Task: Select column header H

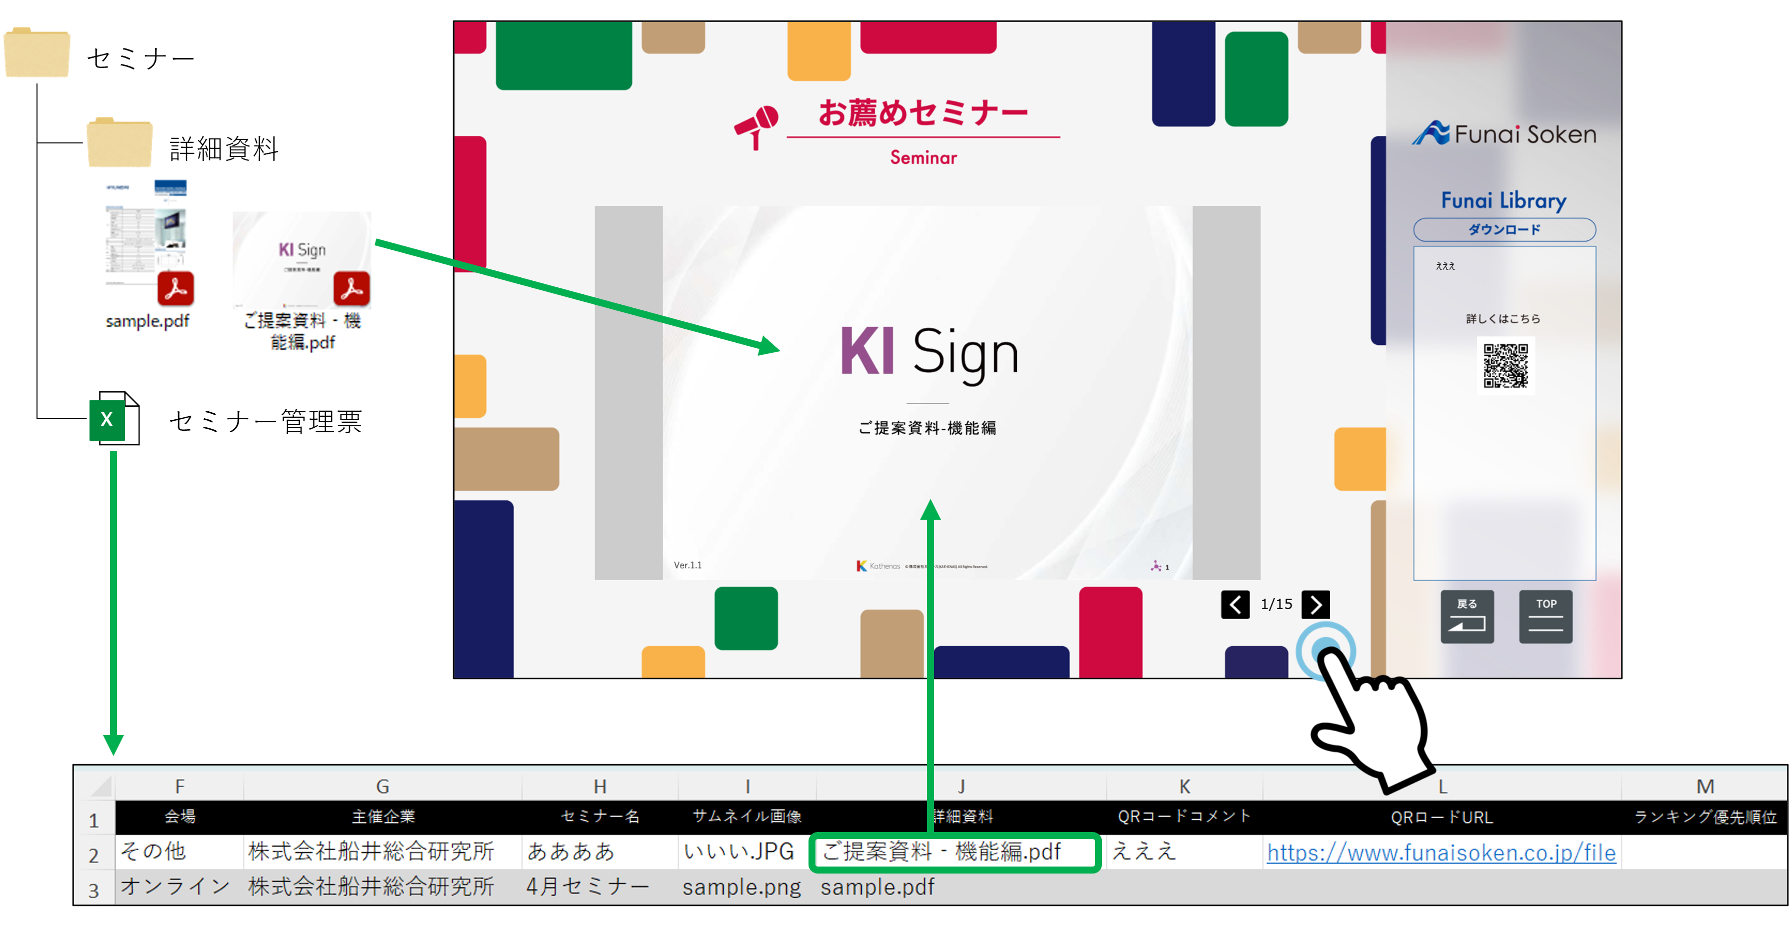Action: [599, 786]
